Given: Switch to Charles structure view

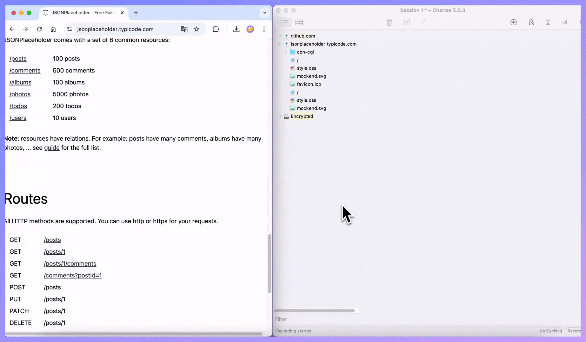Looking at the screenshot, I should (x=285, y=22).
